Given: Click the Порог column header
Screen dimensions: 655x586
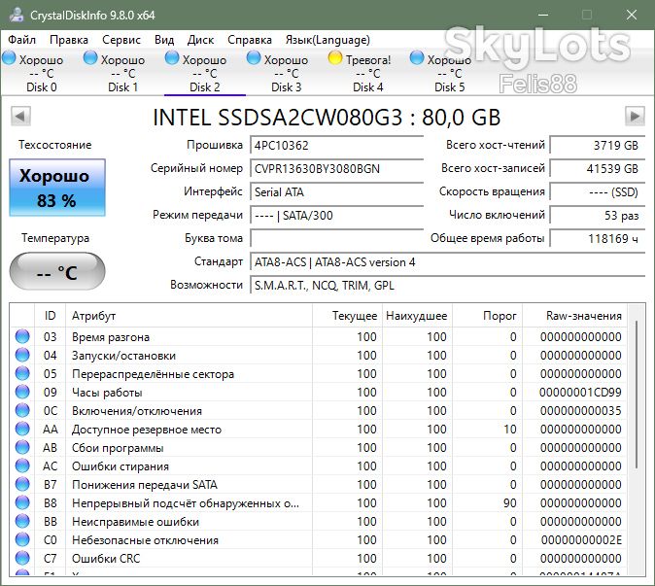Looking at the screenshot, I should pyautogui.click(x=487, y=316).
